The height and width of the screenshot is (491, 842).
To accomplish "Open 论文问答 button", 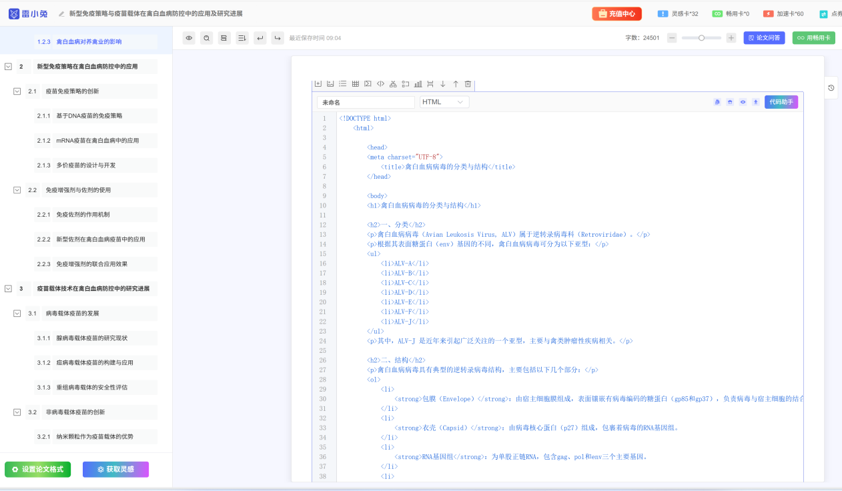I will (764, 38).
